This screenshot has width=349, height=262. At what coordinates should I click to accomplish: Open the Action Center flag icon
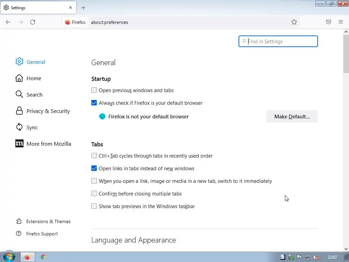[299, 257]
